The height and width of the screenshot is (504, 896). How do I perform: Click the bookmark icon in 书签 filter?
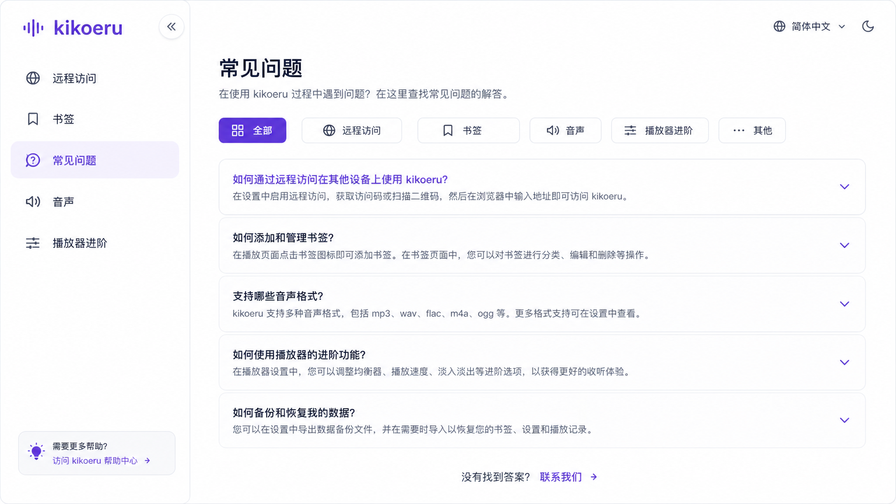448,131
